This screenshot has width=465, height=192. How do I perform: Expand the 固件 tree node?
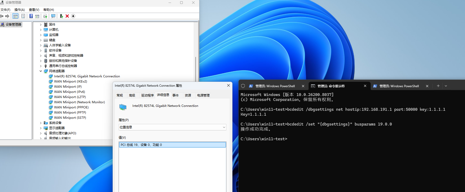point(41,25)
